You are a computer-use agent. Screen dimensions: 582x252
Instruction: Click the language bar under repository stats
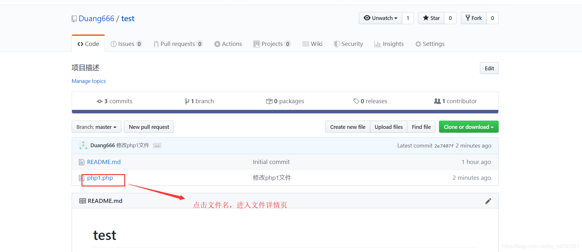point(285,111)
